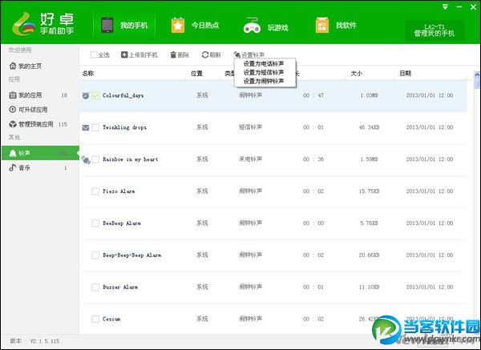
Task: Click the 可升级应用 upgrade icon
Action: coord(13,110)
